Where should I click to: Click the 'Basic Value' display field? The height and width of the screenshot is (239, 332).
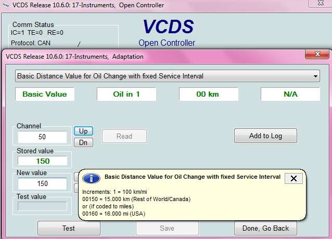pos(45,94)
